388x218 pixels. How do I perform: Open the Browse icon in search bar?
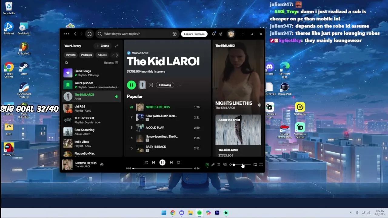[x=175, y=34]
